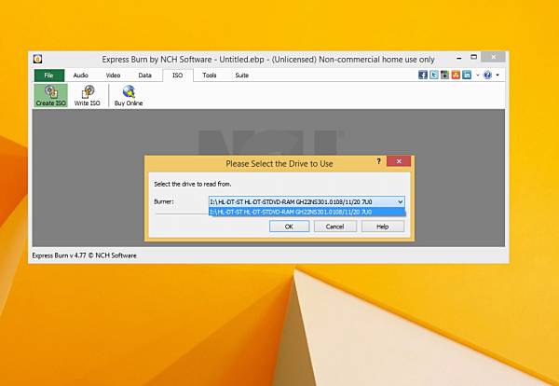Viewport: 559px width, 386px height.
Task: Maximize the Express Burn window
Action: pyautogui.click(x=473, y=57)
